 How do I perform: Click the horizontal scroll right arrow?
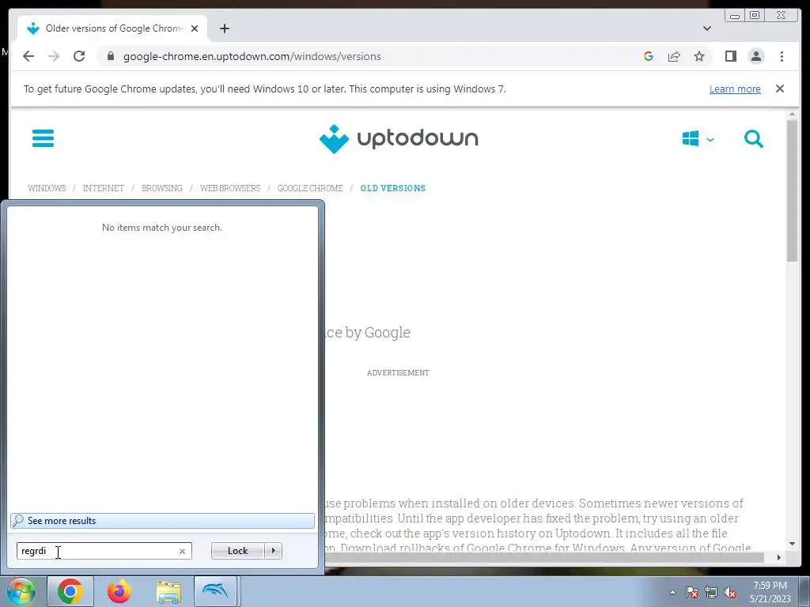[x=779, y=557]
